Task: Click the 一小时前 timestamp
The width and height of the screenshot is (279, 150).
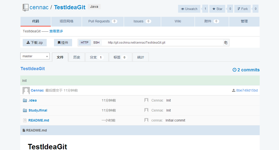Action: coord(108,120)
